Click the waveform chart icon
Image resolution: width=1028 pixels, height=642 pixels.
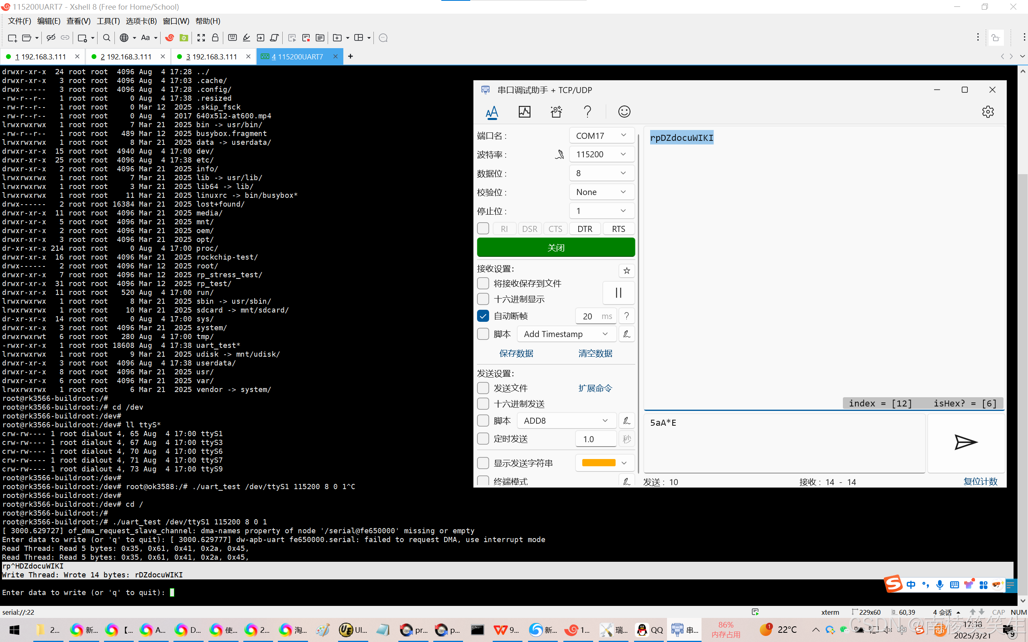(x=524, y=112)
